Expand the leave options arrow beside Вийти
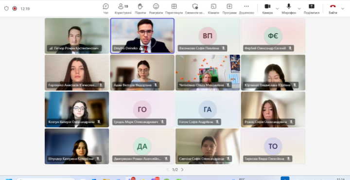 coord(343,9)
